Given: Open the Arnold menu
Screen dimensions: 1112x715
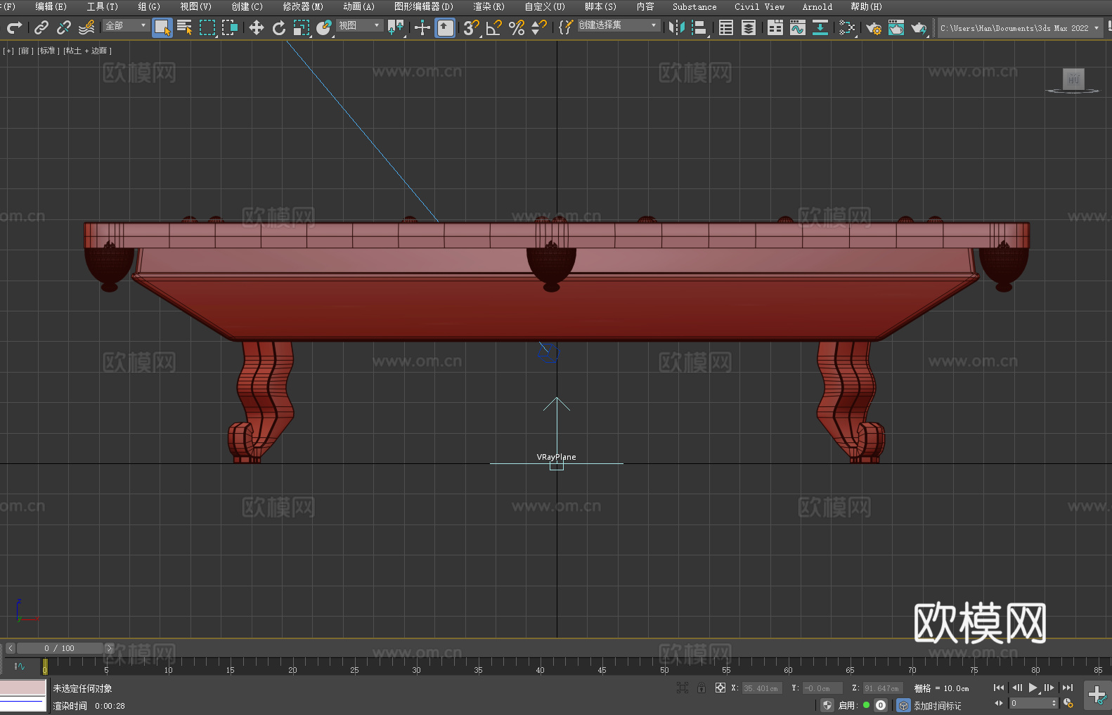Looking at the screenshot, I should click(817, 6).
